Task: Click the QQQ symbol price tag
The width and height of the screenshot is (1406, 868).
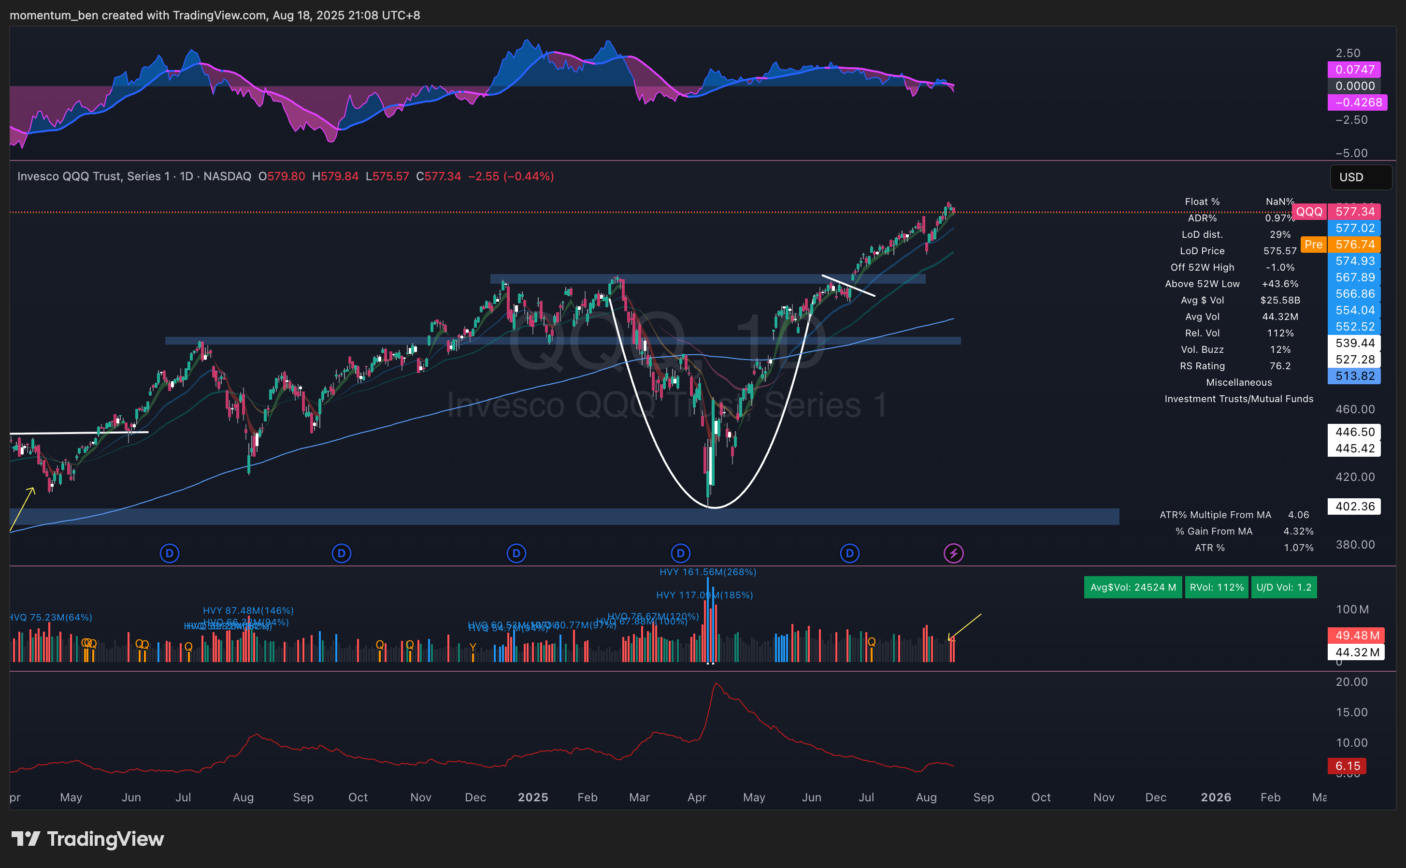Action: (1308, 212)
